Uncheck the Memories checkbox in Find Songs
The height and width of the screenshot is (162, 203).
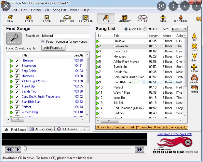click(17, 76)
